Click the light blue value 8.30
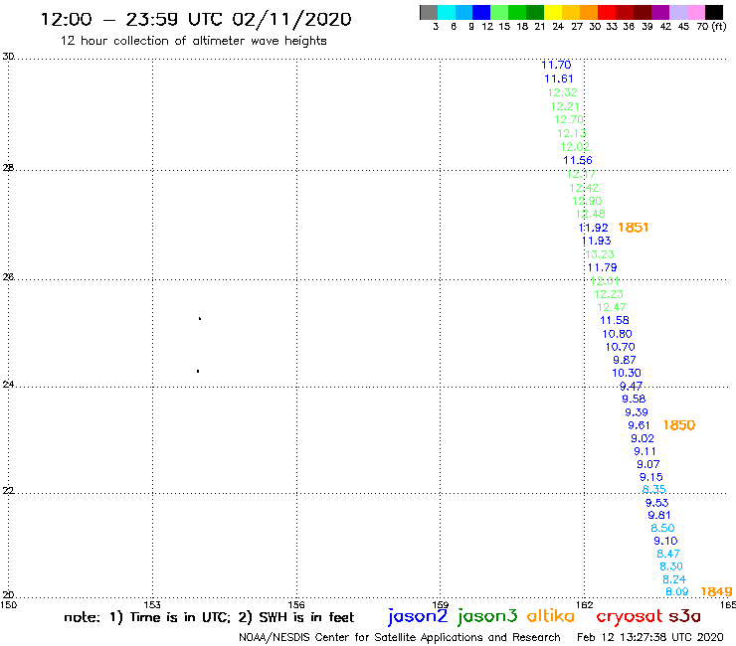Image resolution: width=736 pixels, height=646 pixels. click(x=671, y=567)
